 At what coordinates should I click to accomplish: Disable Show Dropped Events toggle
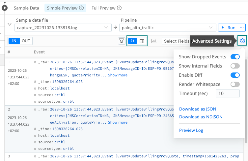[x=235, y=57]
